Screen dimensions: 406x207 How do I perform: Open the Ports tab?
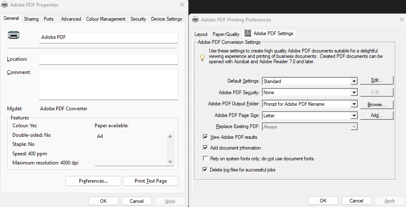[49, 19]
